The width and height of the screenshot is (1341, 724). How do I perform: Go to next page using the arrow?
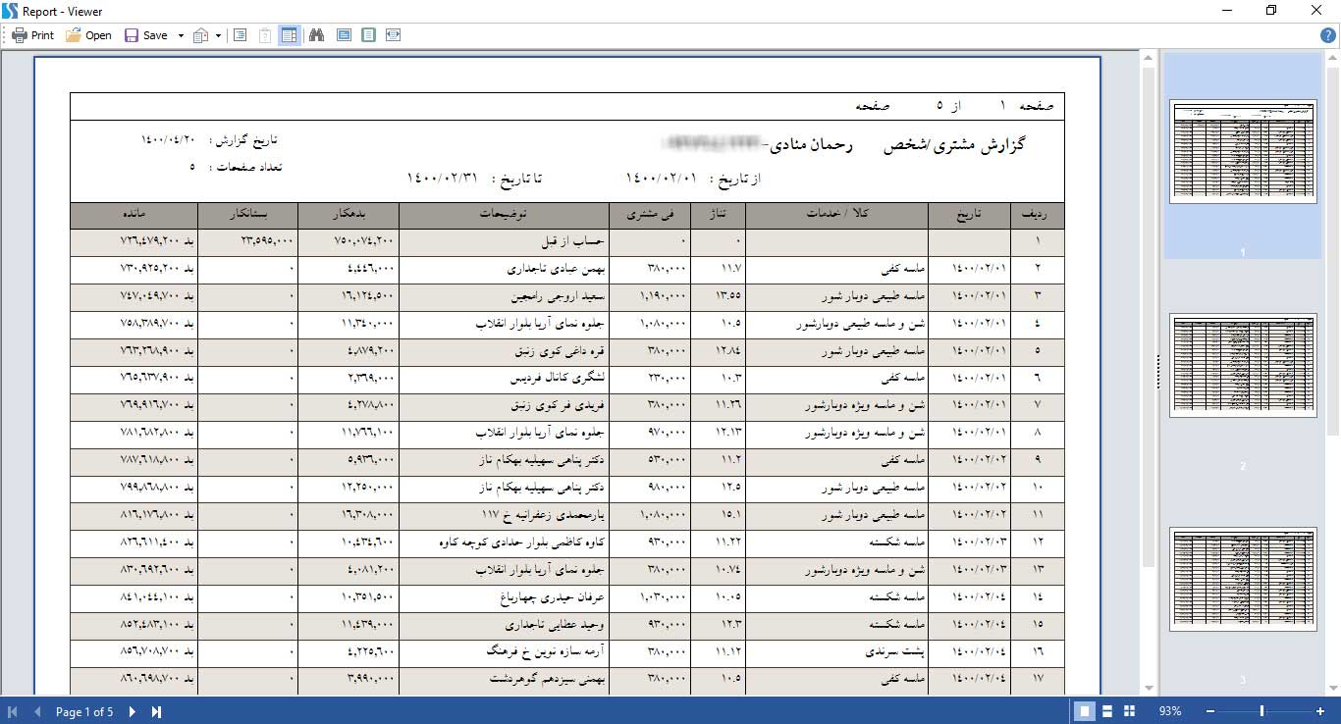pos(133,711)
